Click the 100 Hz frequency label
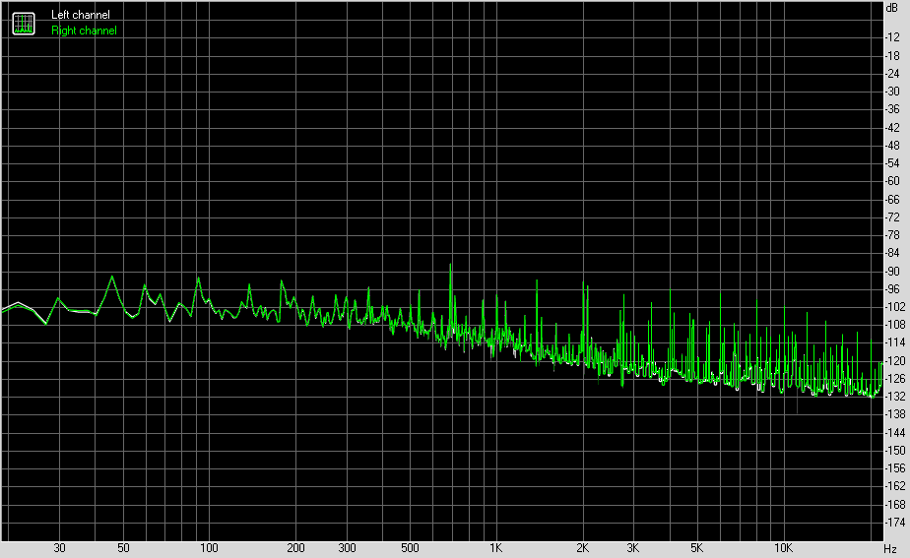The height and width of the screenshot is (558, 910). 209,548
